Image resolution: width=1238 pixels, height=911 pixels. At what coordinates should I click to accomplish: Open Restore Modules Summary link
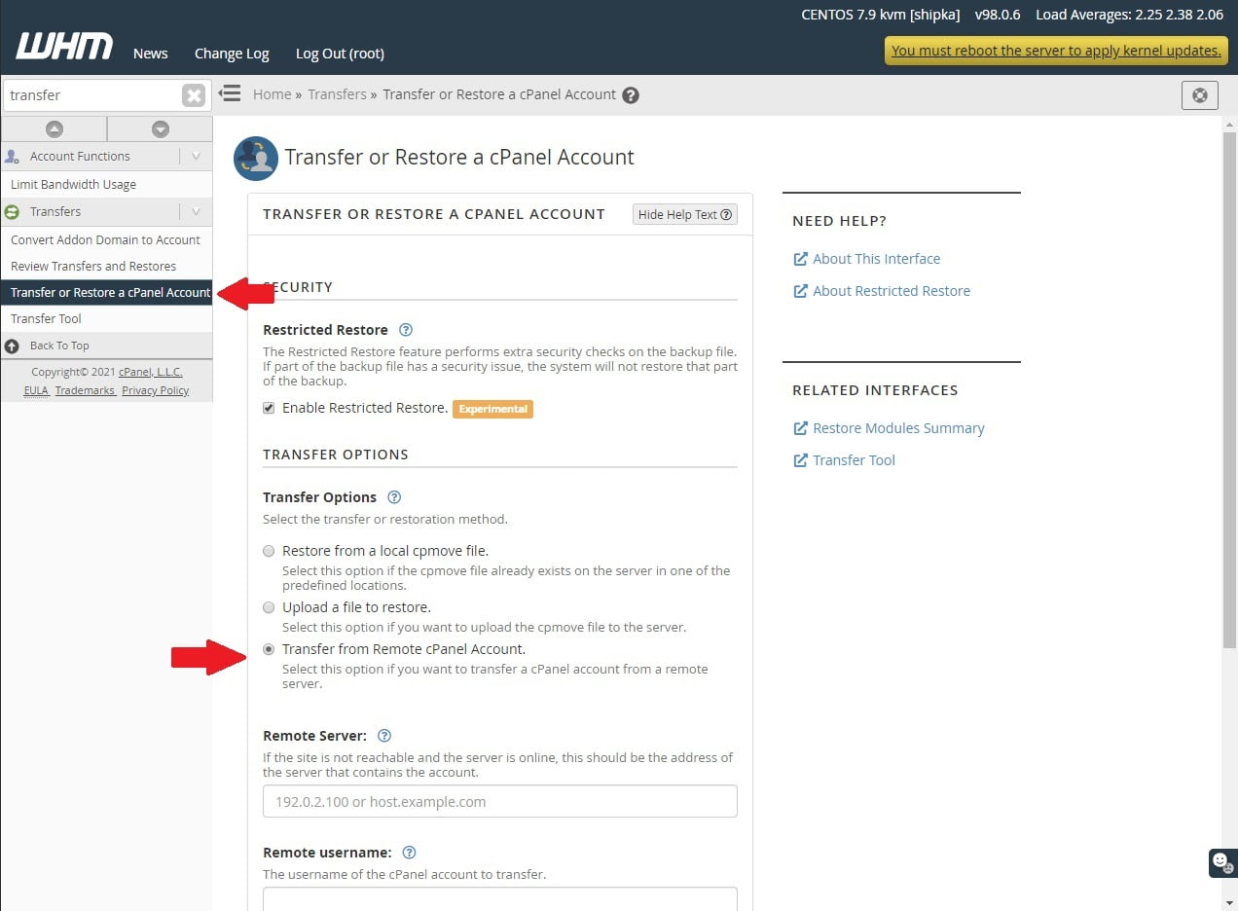tap(898, 428)
